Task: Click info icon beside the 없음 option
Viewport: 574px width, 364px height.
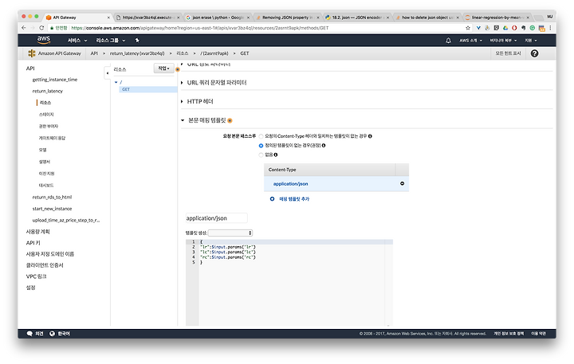Action: pyautogui.click(x=276, y=155)
